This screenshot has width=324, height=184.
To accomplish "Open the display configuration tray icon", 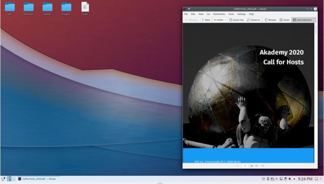I will [x=281, y=179].
